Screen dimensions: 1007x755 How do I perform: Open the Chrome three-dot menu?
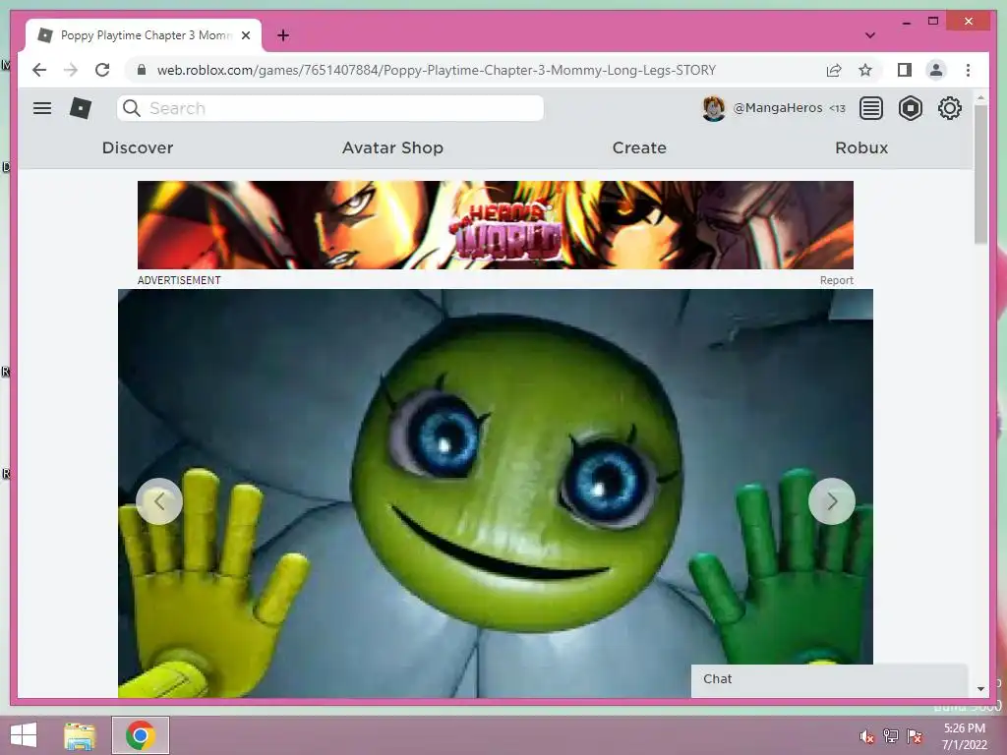point(968,70)
